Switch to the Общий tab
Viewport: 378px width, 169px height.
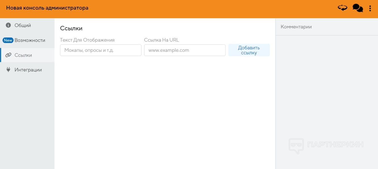tap(27, 25)
